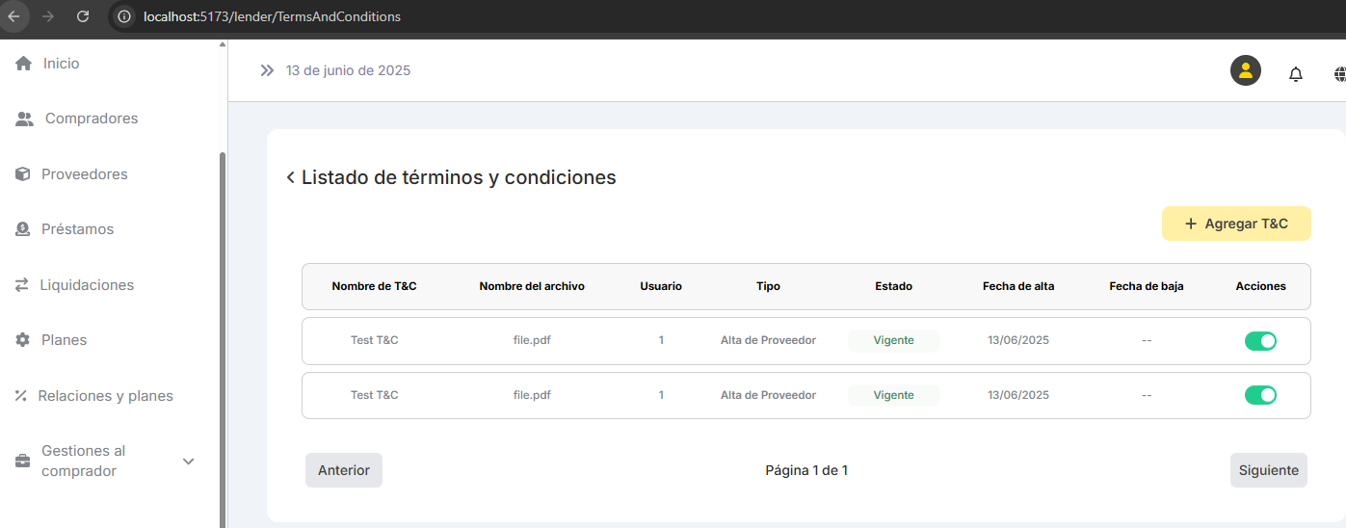Click the Agregar T&C button
The image size is (1346, 528).
[1236, 224]
